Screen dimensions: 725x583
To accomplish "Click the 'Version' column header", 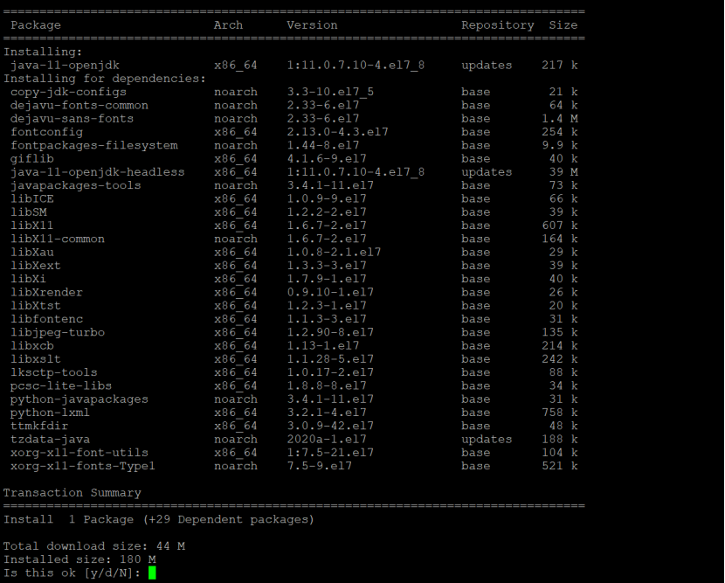I will click(312, 25).
